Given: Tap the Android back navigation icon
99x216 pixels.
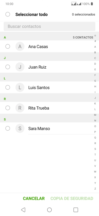Looking at the screenshot, I should coord(23,210).
